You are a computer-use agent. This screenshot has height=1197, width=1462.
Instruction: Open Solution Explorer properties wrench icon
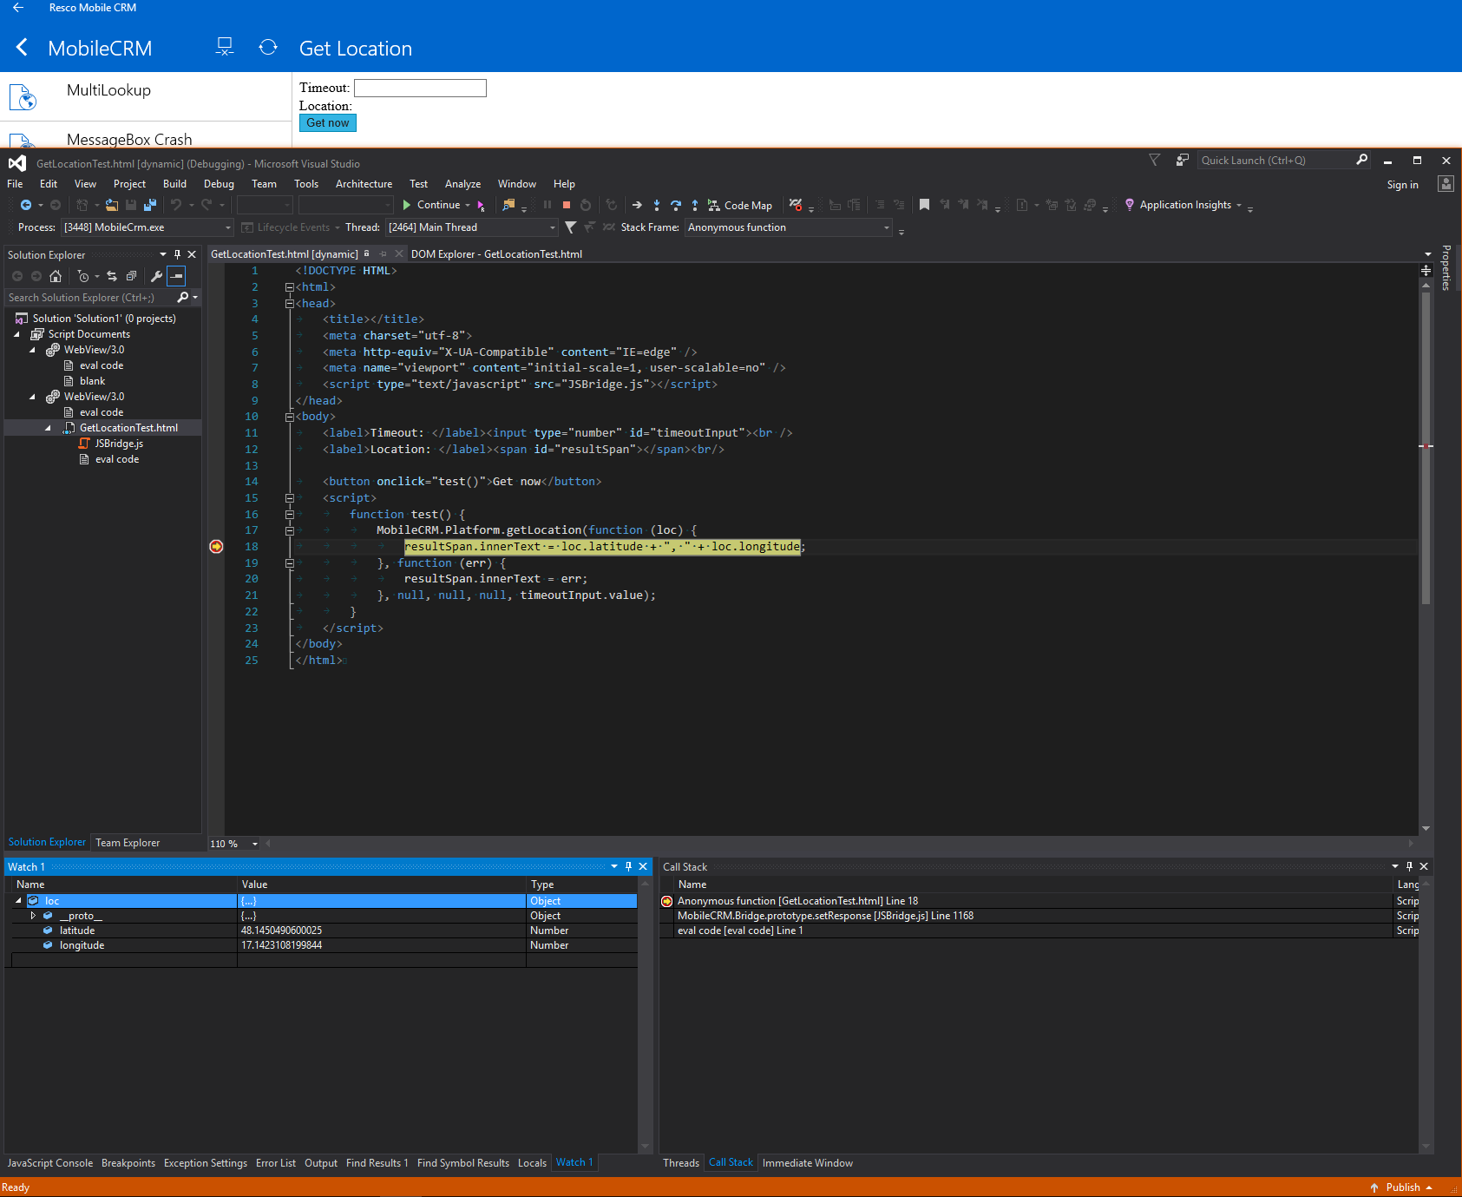(156, 277)
